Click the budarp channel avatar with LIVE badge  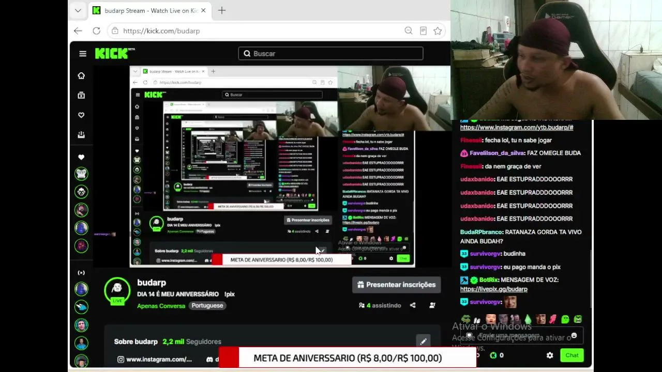point(117,290)
